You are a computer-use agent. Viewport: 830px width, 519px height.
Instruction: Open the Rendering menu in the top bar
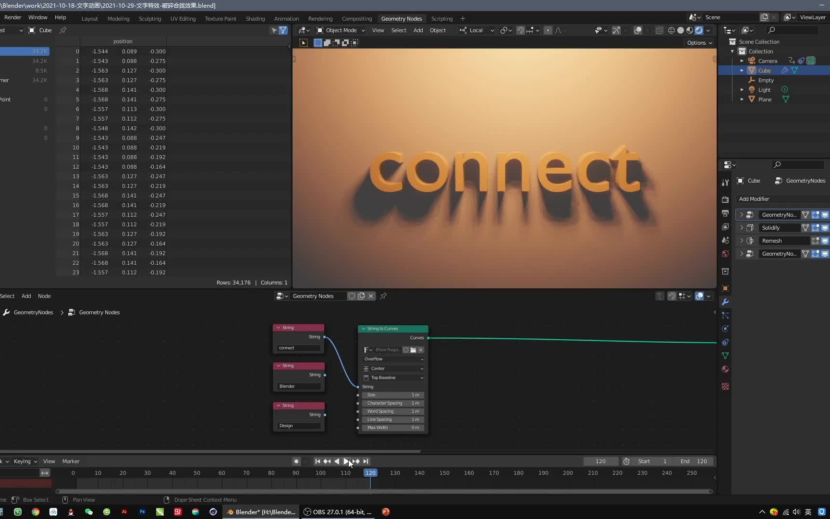pyautogui.click(x=320, y=19)
